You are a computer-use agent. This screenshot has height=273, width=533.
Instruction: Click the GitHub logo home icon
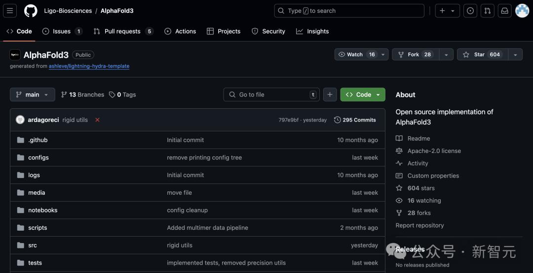[x=31, y=11]
